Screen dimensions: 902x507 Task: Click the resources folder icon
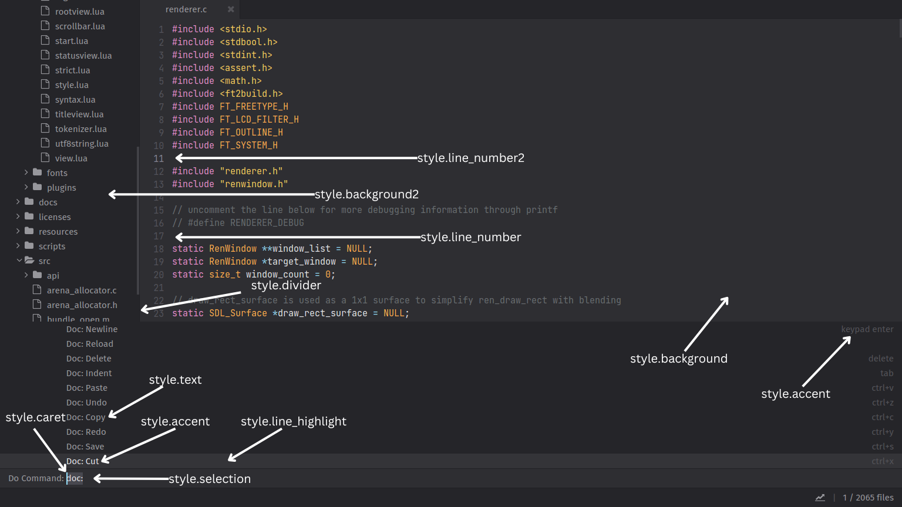coord(29,231)
